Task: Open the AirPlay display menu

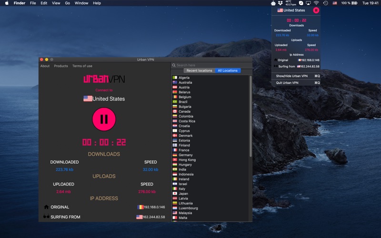Action: (308, 3)
